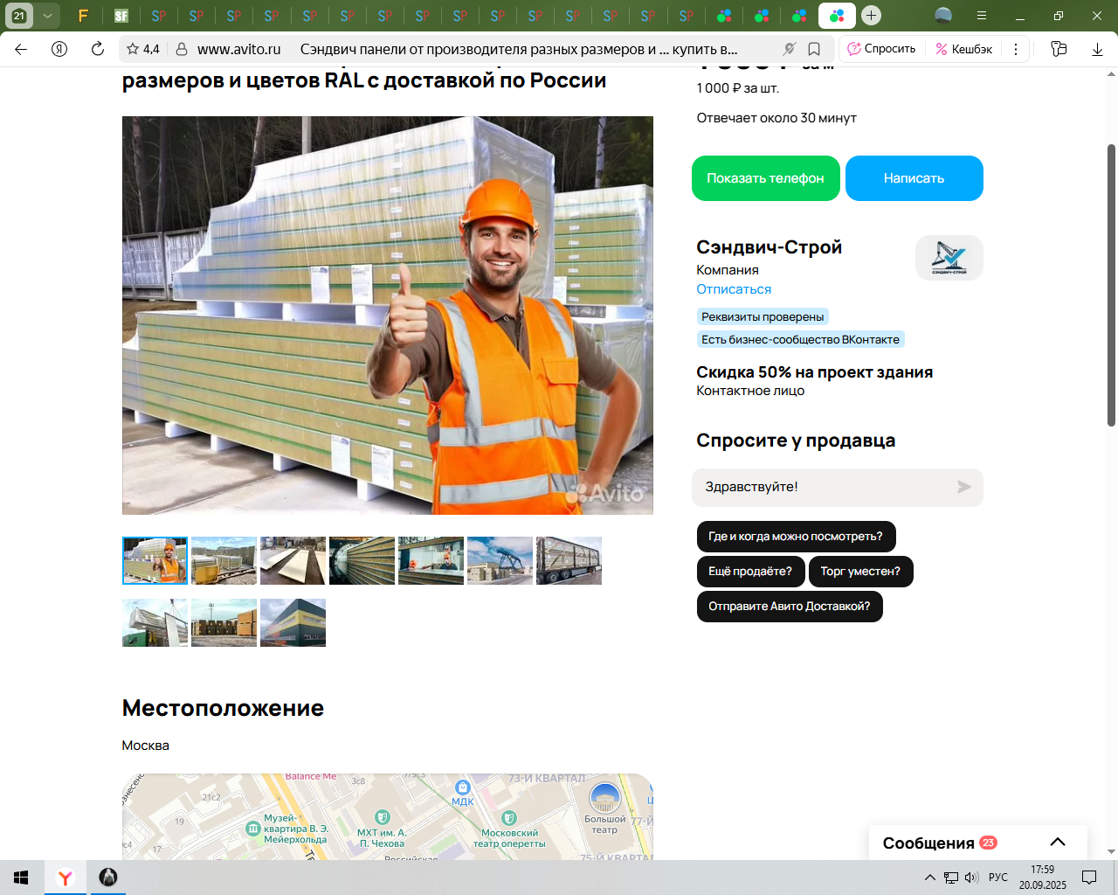
Task: Select the thumbnail of the production line
Action: coord(362,561)
